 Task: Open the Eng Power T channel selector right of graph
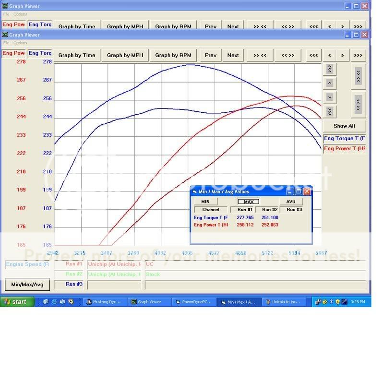coord(344,149)
